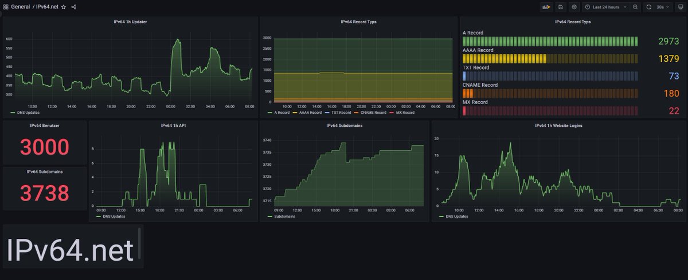Mark dashboard as favorite with star
688x280 pixels.
point(64,7)
